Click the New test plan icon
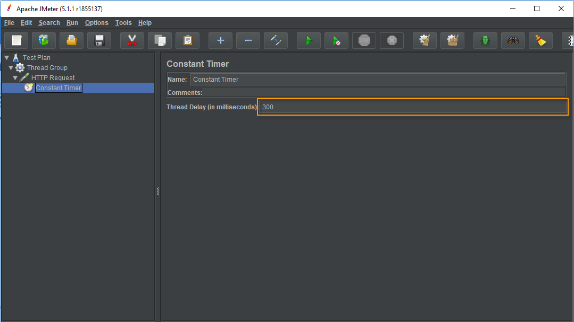The width and height of the screenshot is (574, 322). tap(16, 40)
